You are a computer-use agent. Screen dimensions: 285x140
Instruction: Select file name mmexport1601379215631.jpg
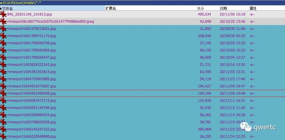click(31, 29)
